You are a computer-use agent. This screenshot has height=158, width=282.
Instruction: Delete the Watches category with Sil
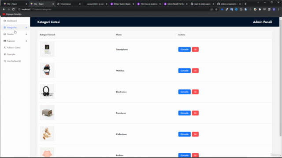point(195,71)
